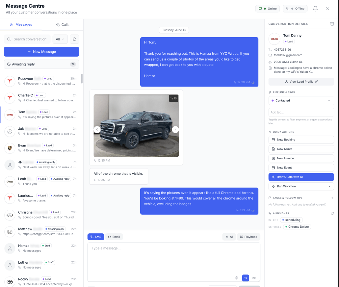Click the microphone voice input icon
The width and height of the screenshot is (339, 287).
237,278
